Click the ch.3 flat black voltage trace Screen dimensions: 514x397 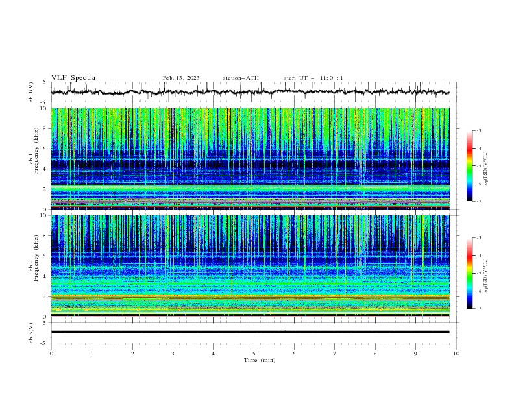tap(250, 332)
